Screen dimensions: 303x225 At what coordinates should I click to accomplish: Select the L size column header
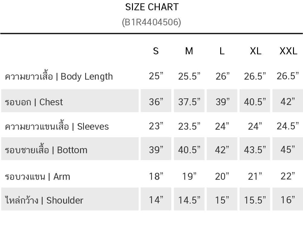point(222,51)
